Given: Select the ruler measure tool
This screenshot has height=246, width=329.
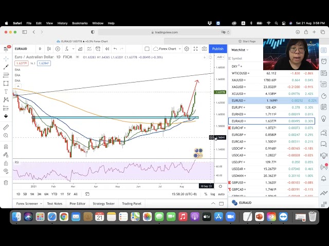Looking at the screenshot, I should tap(6, 127).
